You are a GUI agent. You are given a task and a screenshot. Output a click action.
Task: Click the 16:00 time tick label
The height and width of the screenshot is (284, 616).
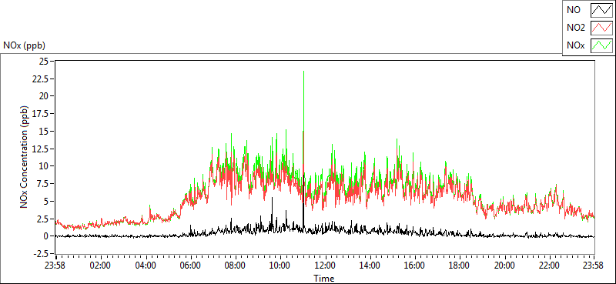pos(414,265)
